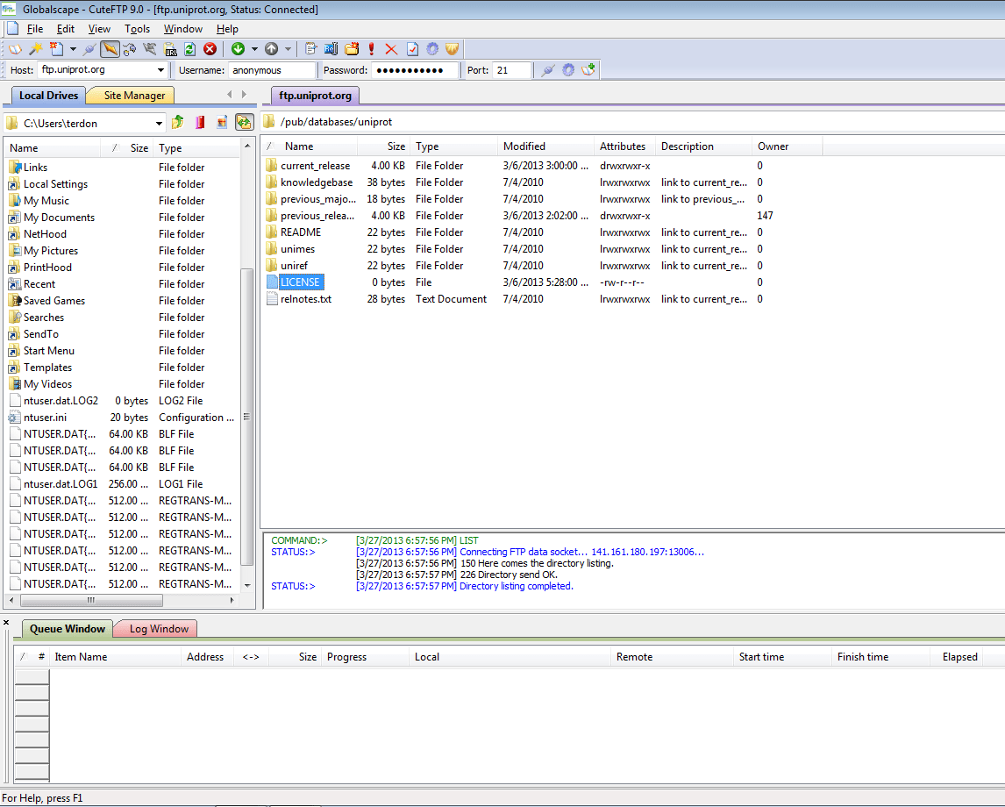
Task: Click the gear settings icon beside the Port field
Action: [x=568, y=70]
